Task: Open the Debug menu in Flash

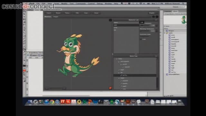Action: 99,4
